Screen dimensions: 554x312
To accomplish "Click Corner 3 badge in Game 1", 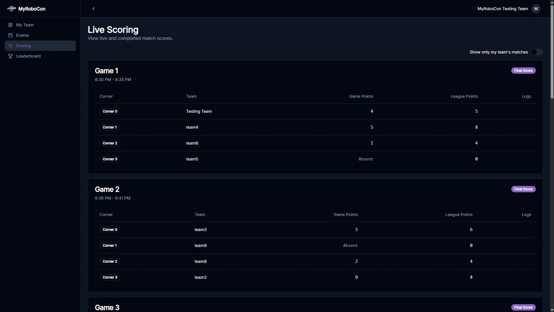I will pos(110,159).
